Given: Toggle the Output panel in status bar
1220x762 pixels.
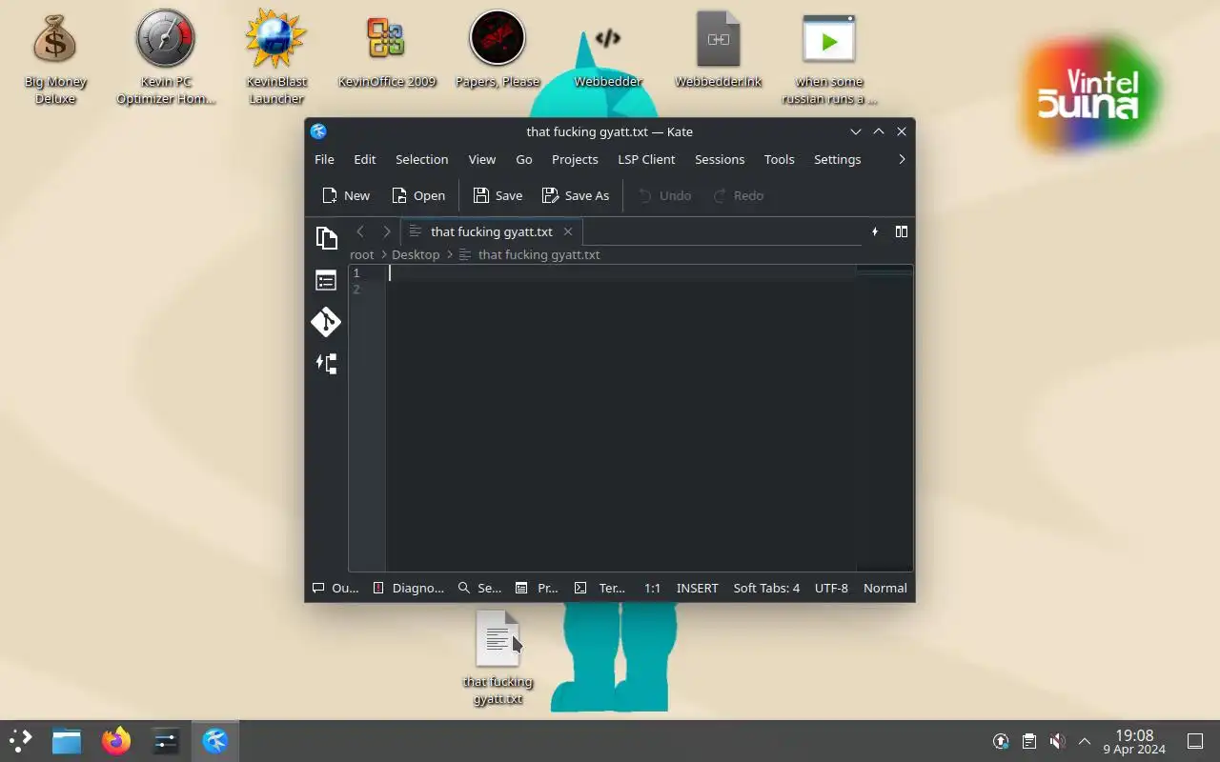Looking at the screenshot, I should click(335, 588).
